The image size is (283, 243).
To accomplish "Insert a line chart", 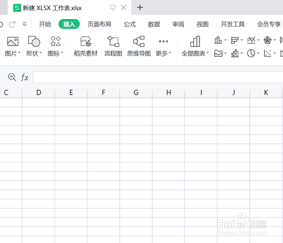I will 251,40.
